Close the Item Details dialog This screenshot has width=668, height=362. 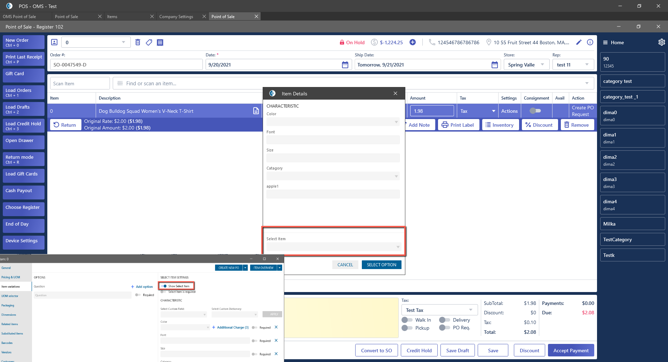(395, 93)
